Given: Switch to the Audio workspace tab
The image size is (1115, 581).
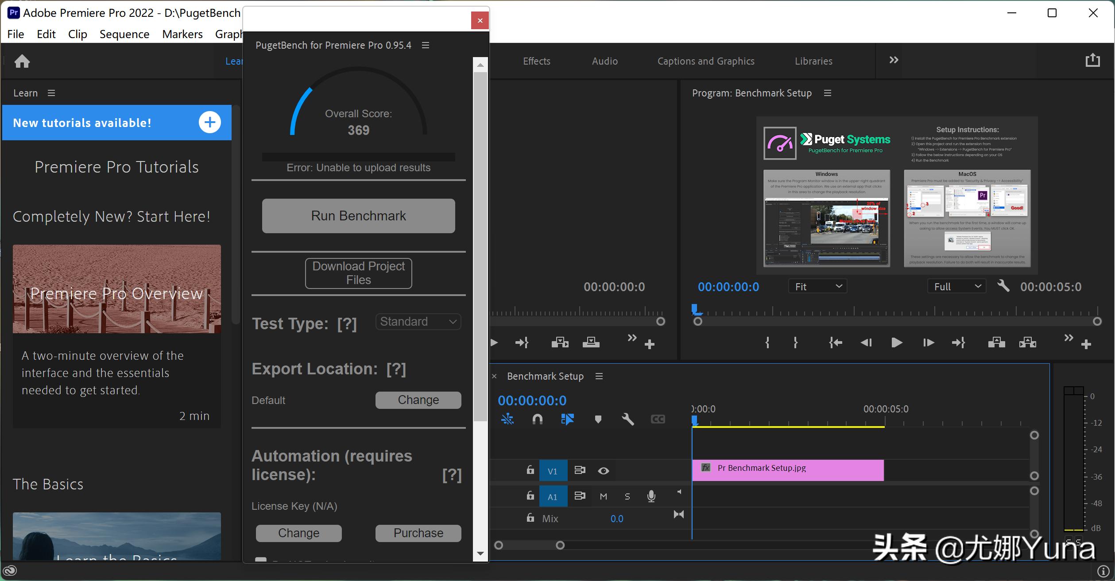Looking at the screenshot, I should click(604, 61).
